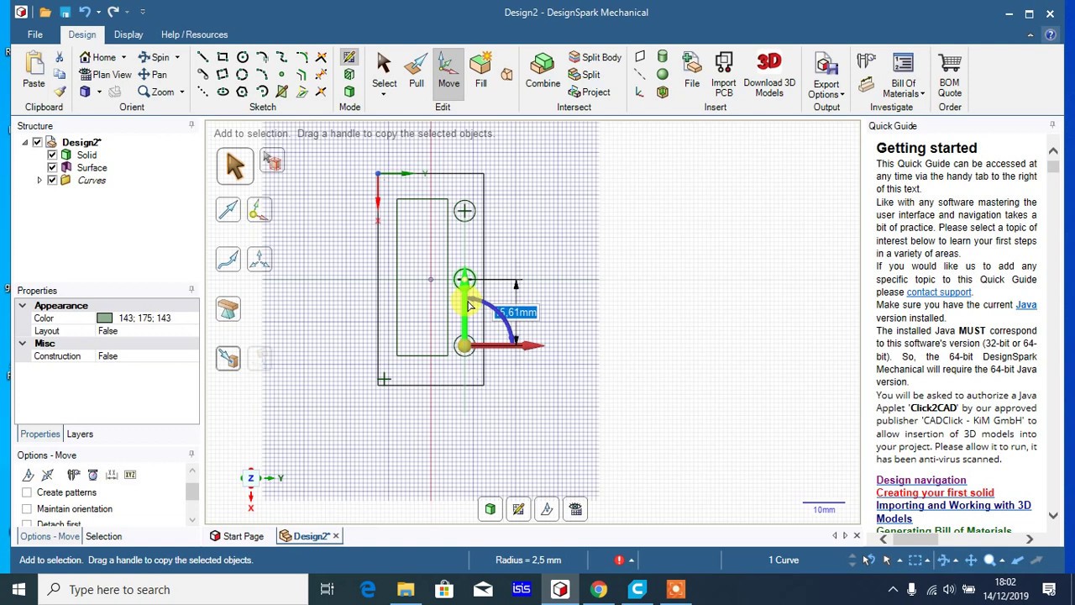Click the Measure caliper icon
This screenshot has height=605, width=1075.
866,60
